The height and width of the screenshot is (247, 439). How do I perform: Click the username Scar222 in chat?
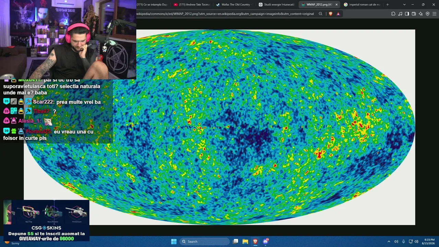[43, 102]
